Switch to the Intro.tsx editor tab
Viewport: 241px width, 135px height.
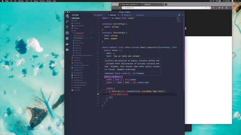113,15
